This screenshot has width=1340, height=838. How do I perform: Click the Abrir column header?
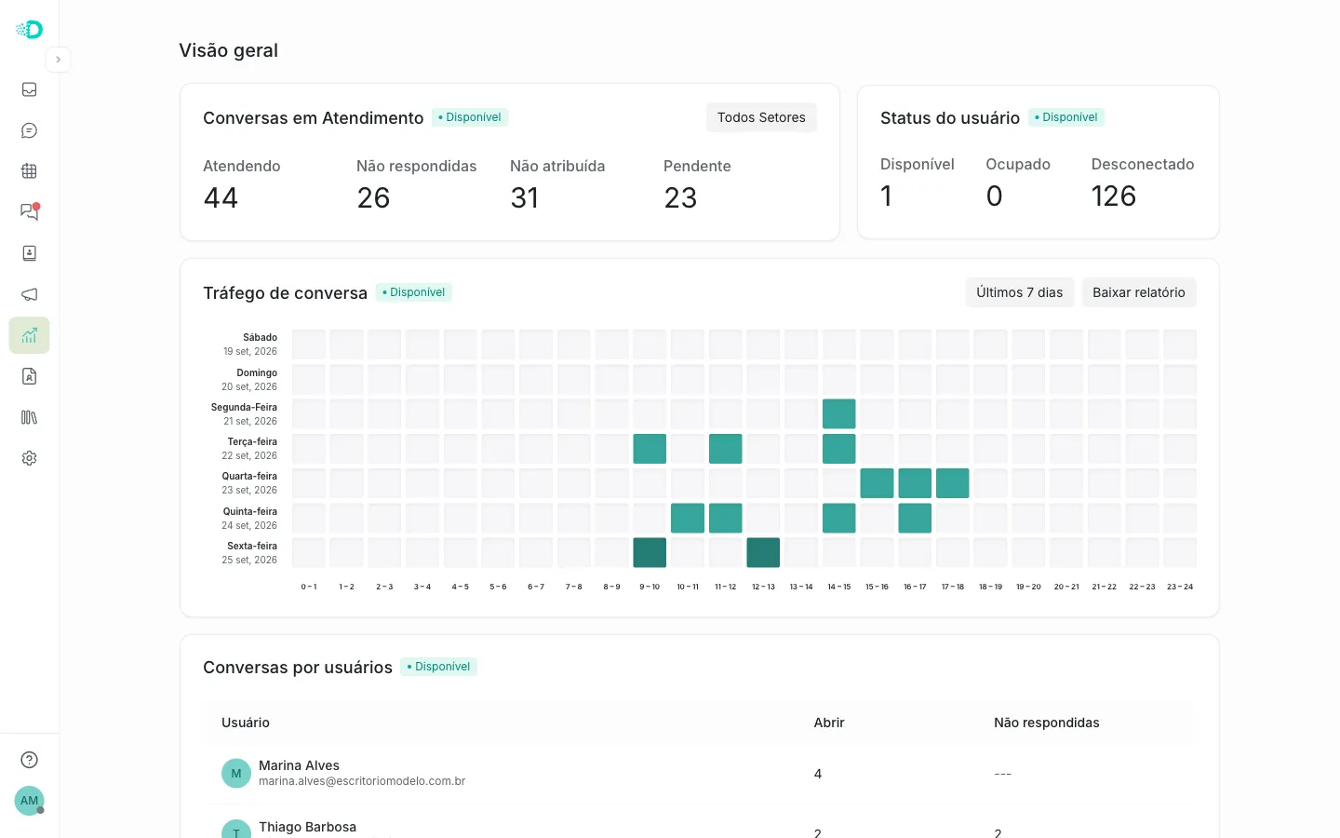pos(829,723)
